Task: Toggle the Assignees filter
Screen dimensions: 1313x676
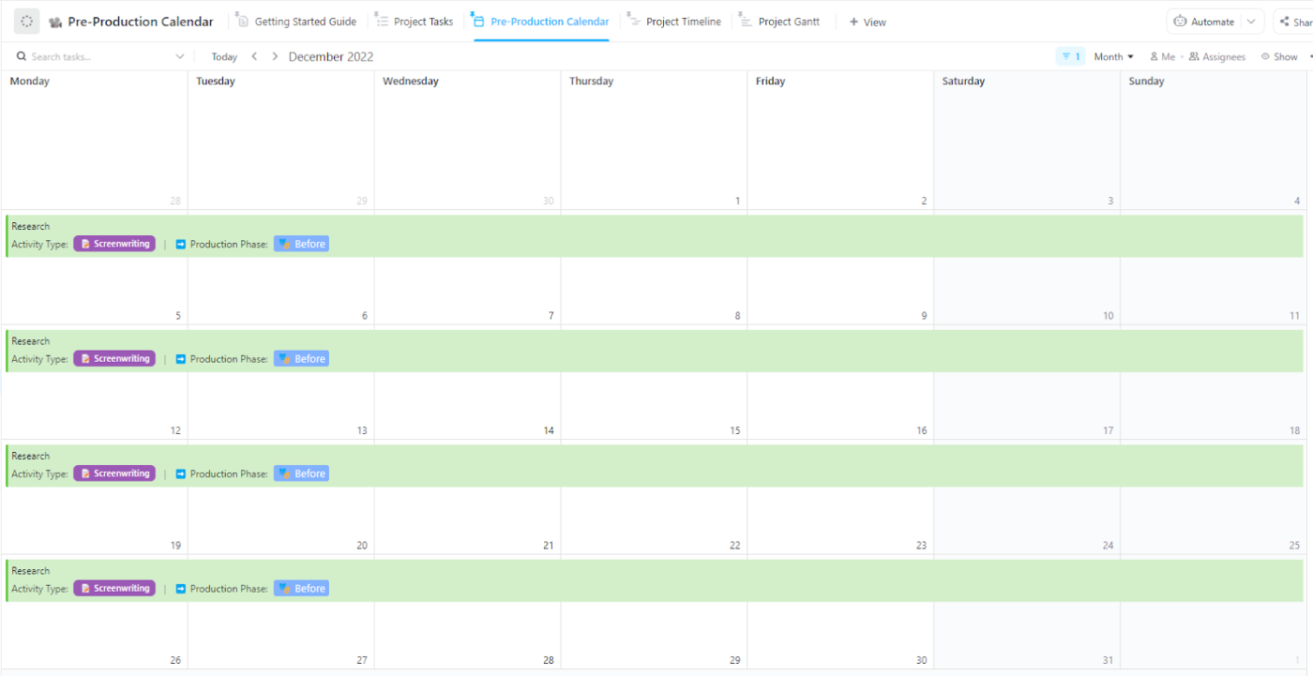Action: pyautogui.click(x=1217, y=56)
